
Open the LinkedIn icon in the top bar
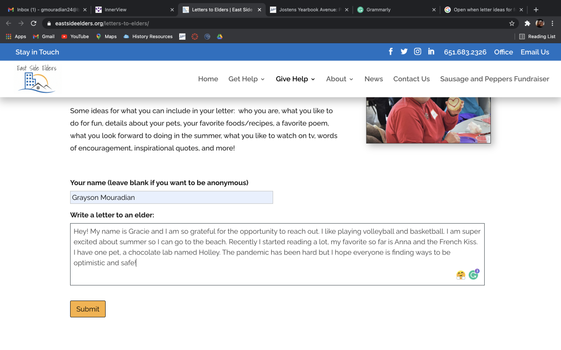tap(431, 52)
